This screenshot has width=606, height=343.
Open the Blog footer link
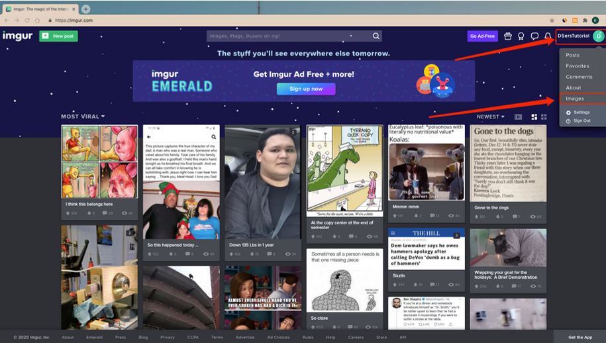tap(143, 337)
